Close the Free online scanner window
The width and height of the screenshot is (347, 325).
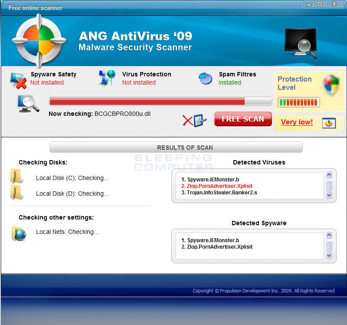[334, 4]
